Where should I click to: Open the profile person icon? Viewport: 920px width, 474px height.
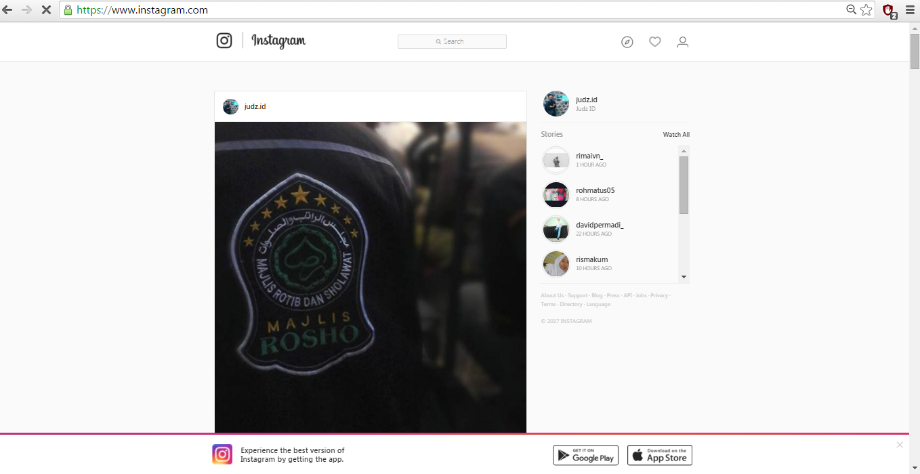pos(683,42)
